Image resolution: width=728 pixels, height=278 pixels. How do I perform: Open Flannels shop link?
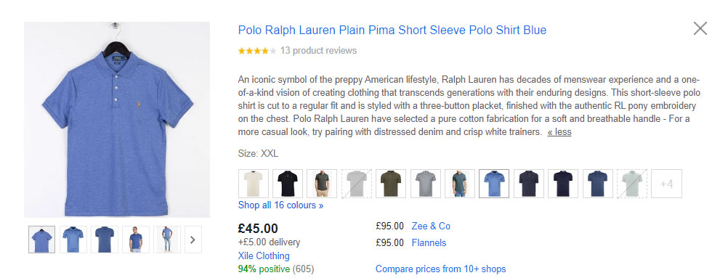coord(429,242)
